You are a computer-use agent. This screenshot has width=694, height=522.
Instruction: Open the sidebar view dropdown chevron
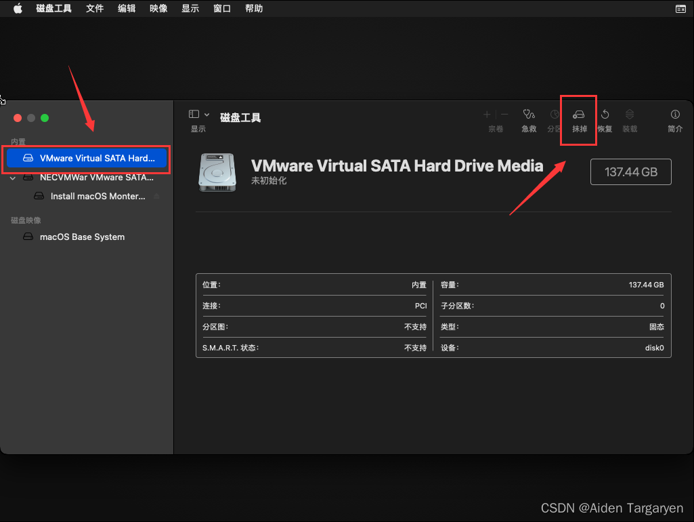click(207, 115)
